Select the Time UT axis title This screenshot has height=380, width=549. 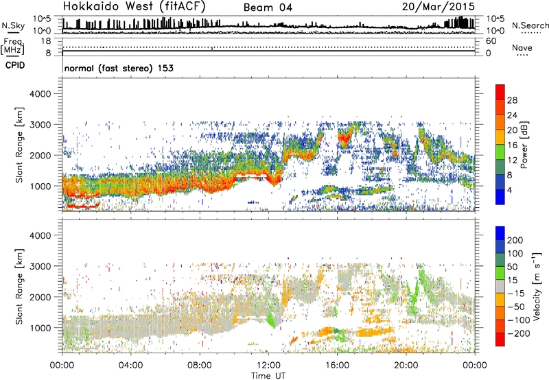pos(268,376)
